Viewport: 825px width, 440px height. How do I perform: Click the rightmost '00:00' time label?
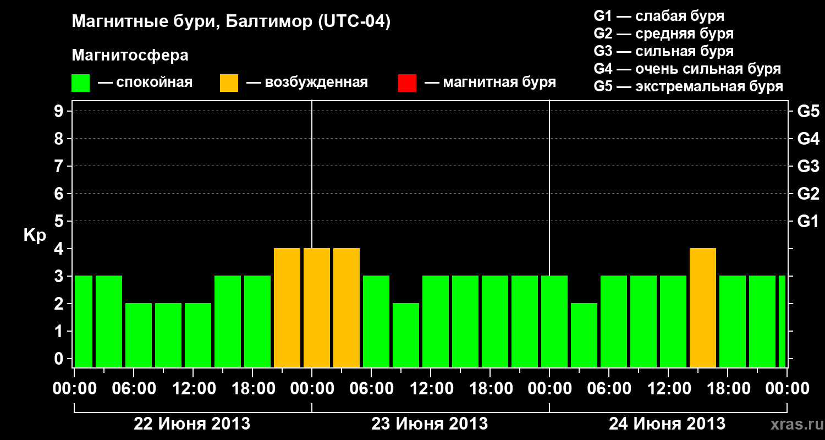click(x=787, y=389)
